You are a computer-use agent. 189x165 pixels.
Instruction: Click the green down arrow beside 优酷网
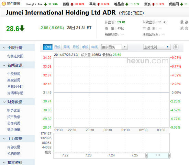pos(181,4)
